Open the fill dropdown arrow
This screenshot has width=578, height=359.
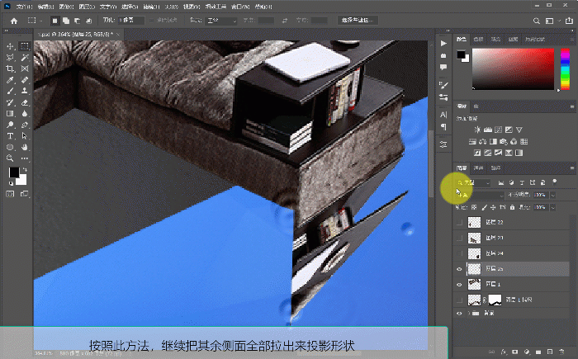pyautogui.click(x=553, y=207)
